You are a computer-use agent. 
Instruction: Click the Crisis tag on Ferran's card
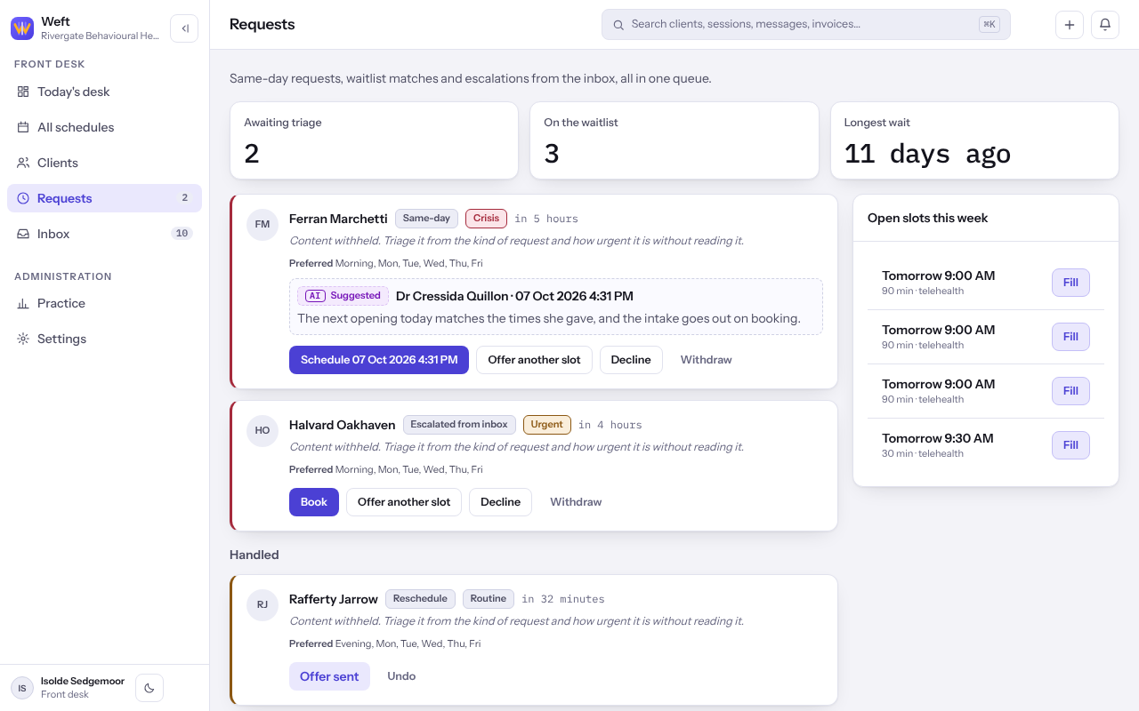pyautogui.click(x=486, y=219)
